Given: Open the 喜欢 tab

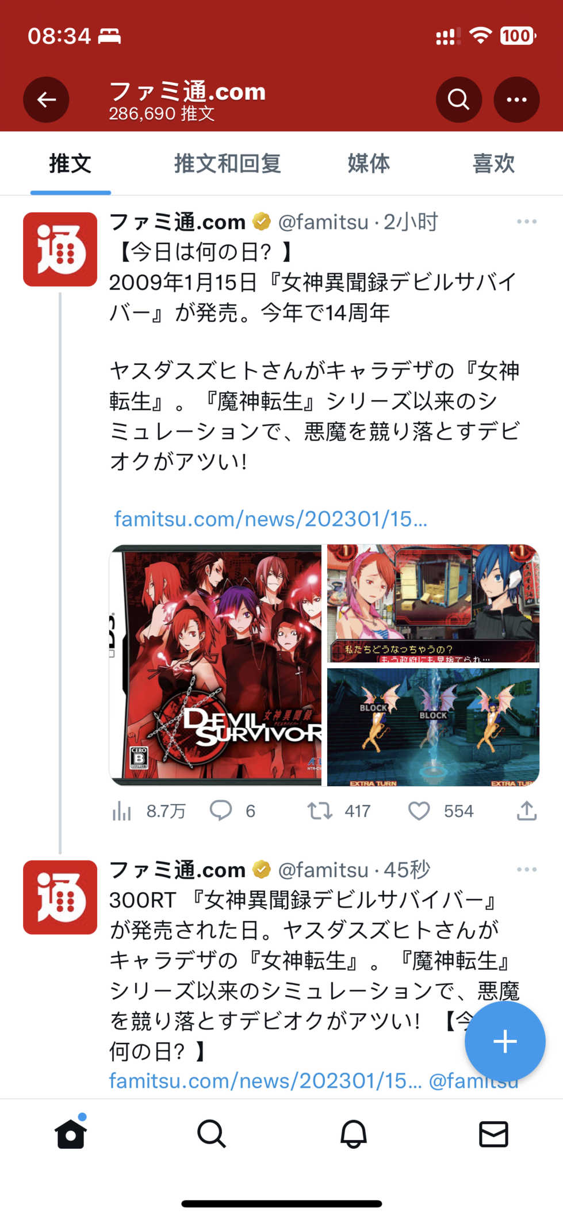Looking at the screenshot, I should (493, 163).
